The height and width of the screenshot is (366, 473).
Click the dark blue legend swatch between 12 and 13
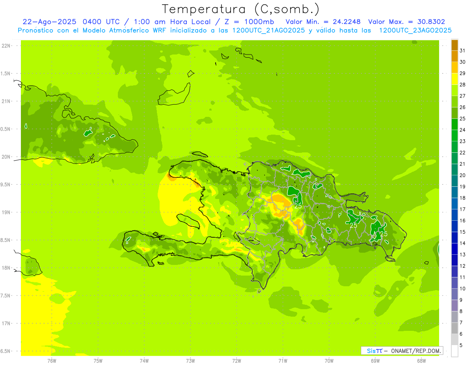pyautogui.click(x=454, y=260)
